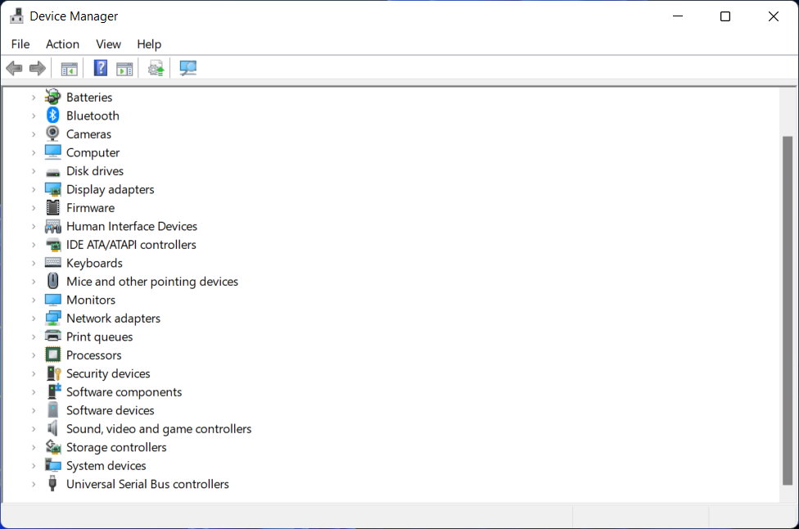This screenshot has height=529, width=799.
Task: Expand Universal Serial Bus controllers
Action: coord(34,484)
